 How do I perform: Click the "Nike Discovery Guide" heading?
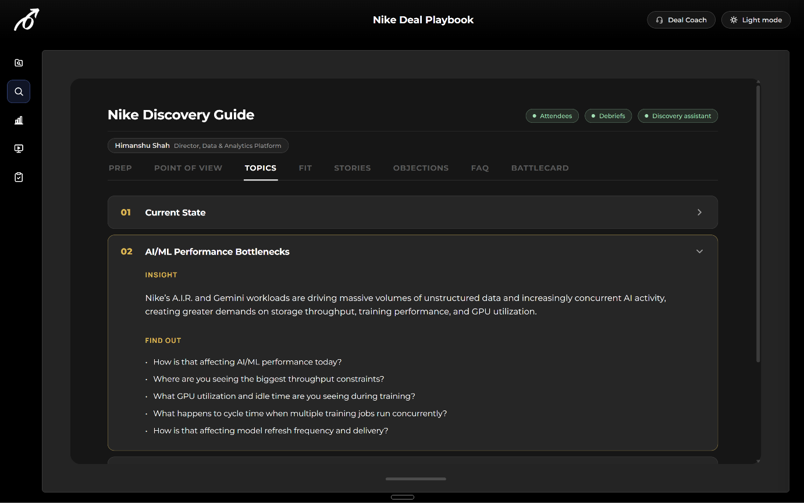click(x=181, y=115)
